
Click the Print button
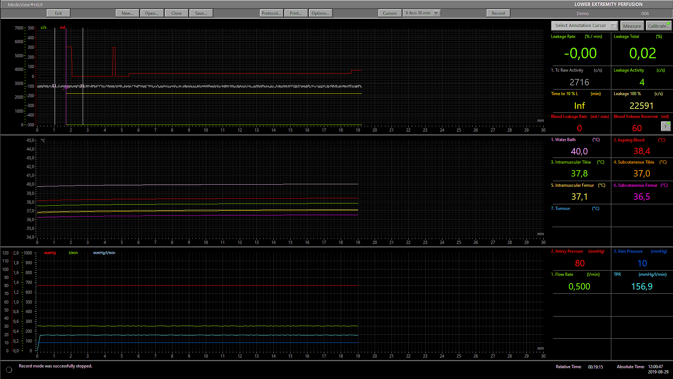point(295,13)
